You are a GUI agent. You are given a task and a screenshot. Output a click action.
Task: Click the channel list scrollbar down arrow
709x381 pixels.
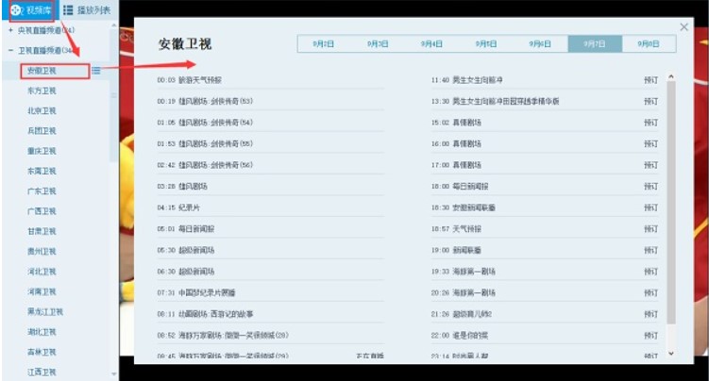coord(113,374)
